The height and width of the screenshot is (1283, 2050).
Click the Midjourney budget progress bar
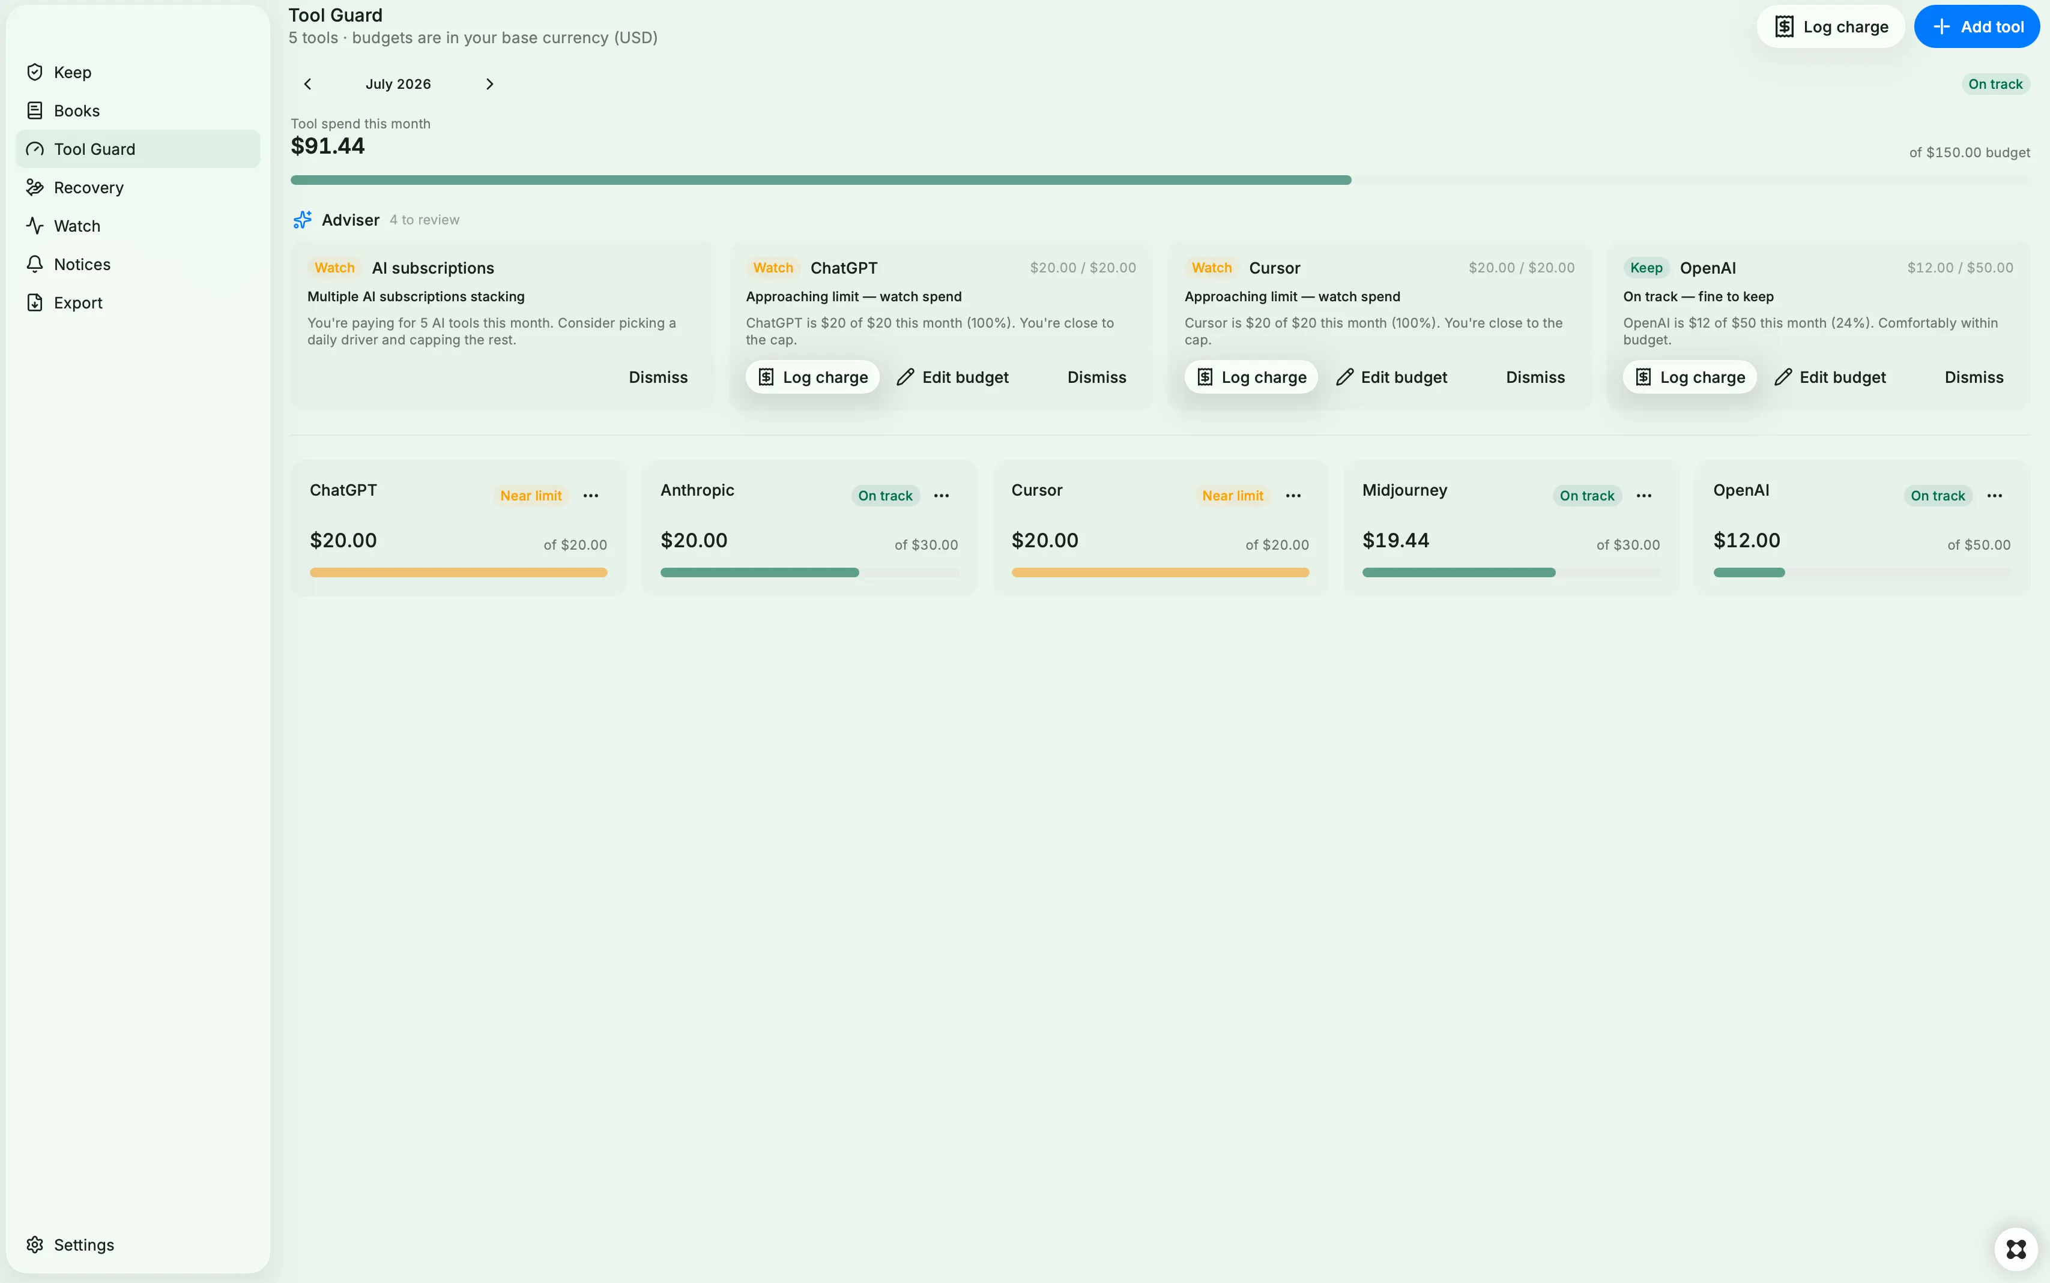click(1511, 572)
